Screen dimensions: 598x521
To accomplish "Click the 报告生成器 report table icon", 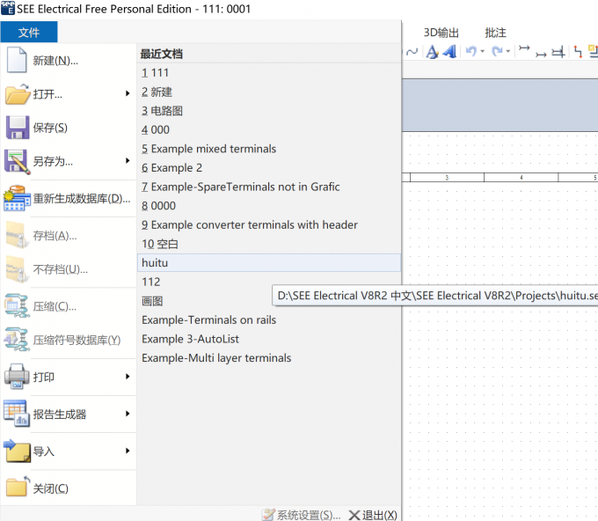I will pos(16,414).
